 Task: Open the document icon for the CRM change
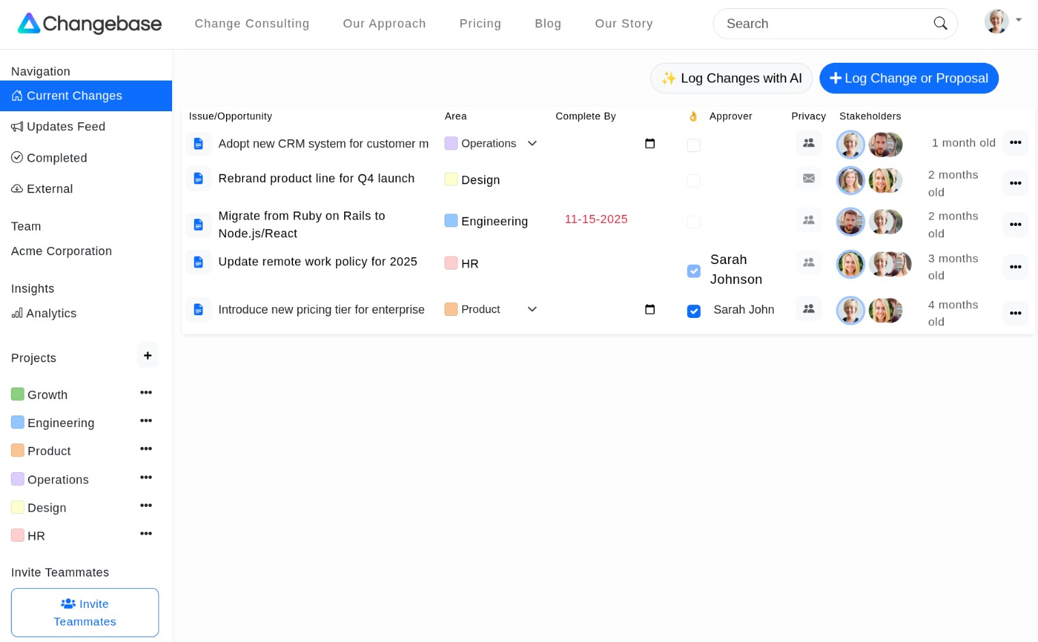pos(199,143)
